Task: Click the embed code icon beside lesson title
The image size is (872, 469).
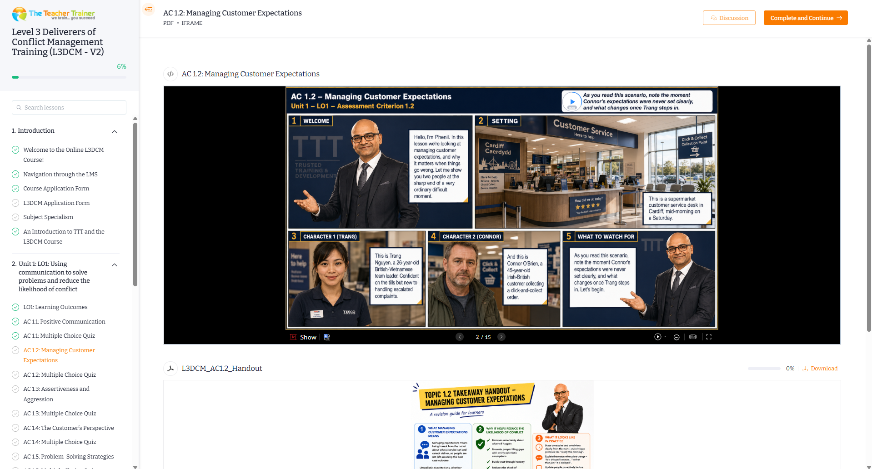Action: [170, 74]
